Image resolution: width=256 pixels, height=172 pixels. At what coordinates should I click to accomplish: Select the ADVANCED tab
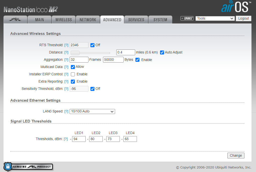[112, 20]
